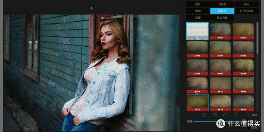Image resolution: width=264 pixels, height=132 pixels.
Task: Select the outlined A012 preset
Action: click(197, 103)
